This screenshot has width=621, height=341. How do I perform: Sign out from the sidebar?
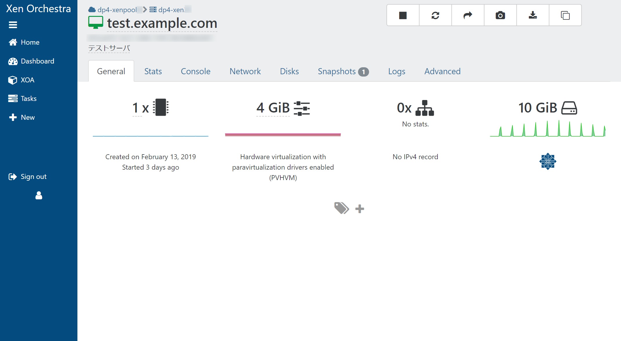(x=28, y=177)
